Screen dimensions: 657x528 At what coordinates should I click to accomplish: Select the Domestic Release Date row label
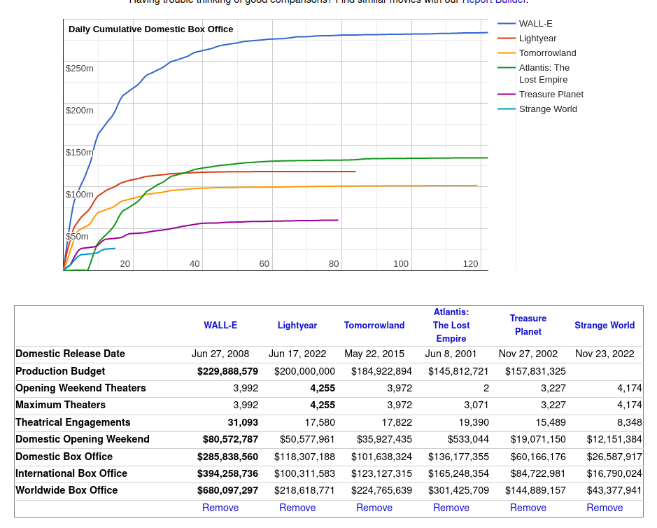click(71, 354)
